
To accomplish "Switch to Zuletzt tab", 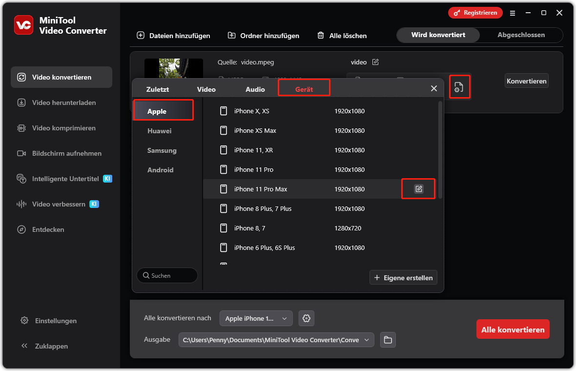I will click(157, 89).
